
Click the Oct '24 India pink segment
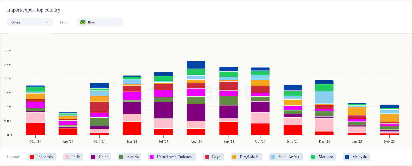[260, 118]
